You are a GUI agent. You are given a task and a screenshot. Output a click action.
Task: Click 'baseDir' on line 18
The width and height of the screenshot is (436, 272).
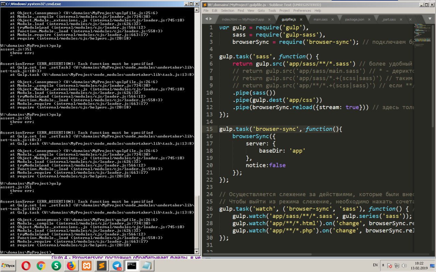(x=270, y=151)
